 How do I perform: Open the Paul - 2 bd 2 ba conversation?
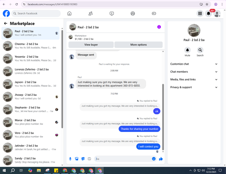tap(30, 33)
